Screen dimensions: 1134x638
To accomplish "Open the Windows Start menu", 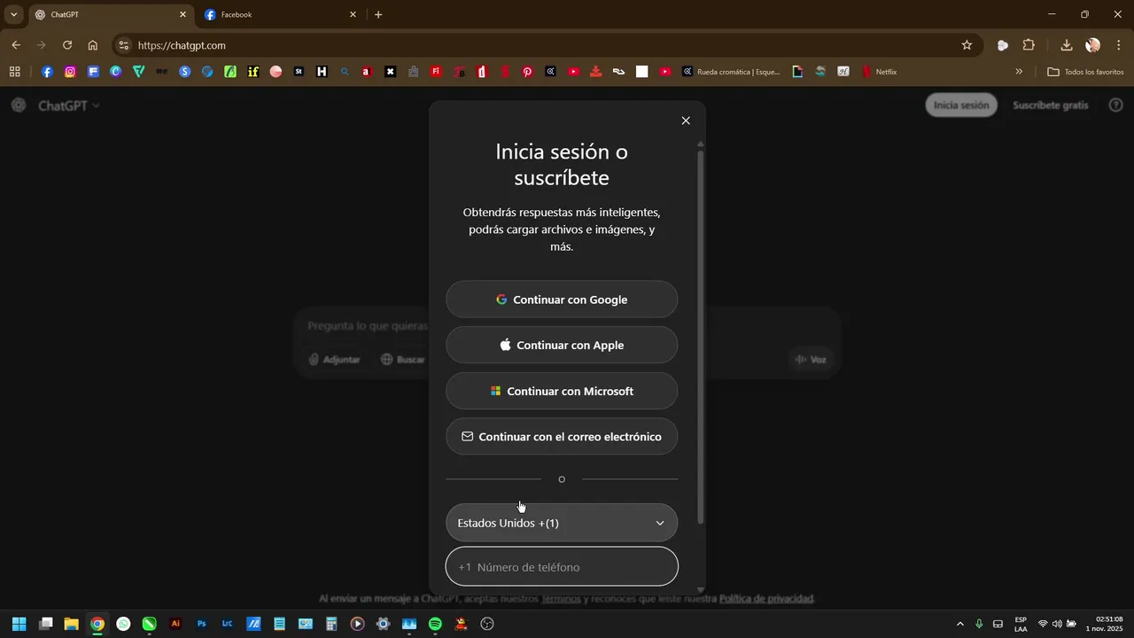I will pos(19,624).
